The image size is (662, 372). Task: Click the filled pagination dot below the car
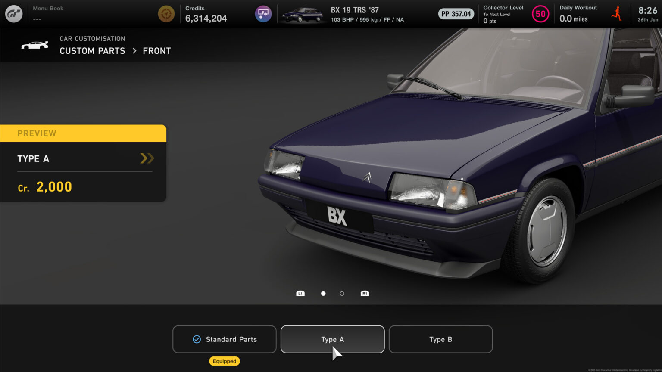pos(323,293)
